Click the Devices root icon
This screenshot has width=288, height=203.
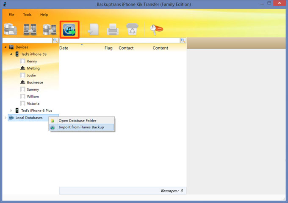point(11,47)
